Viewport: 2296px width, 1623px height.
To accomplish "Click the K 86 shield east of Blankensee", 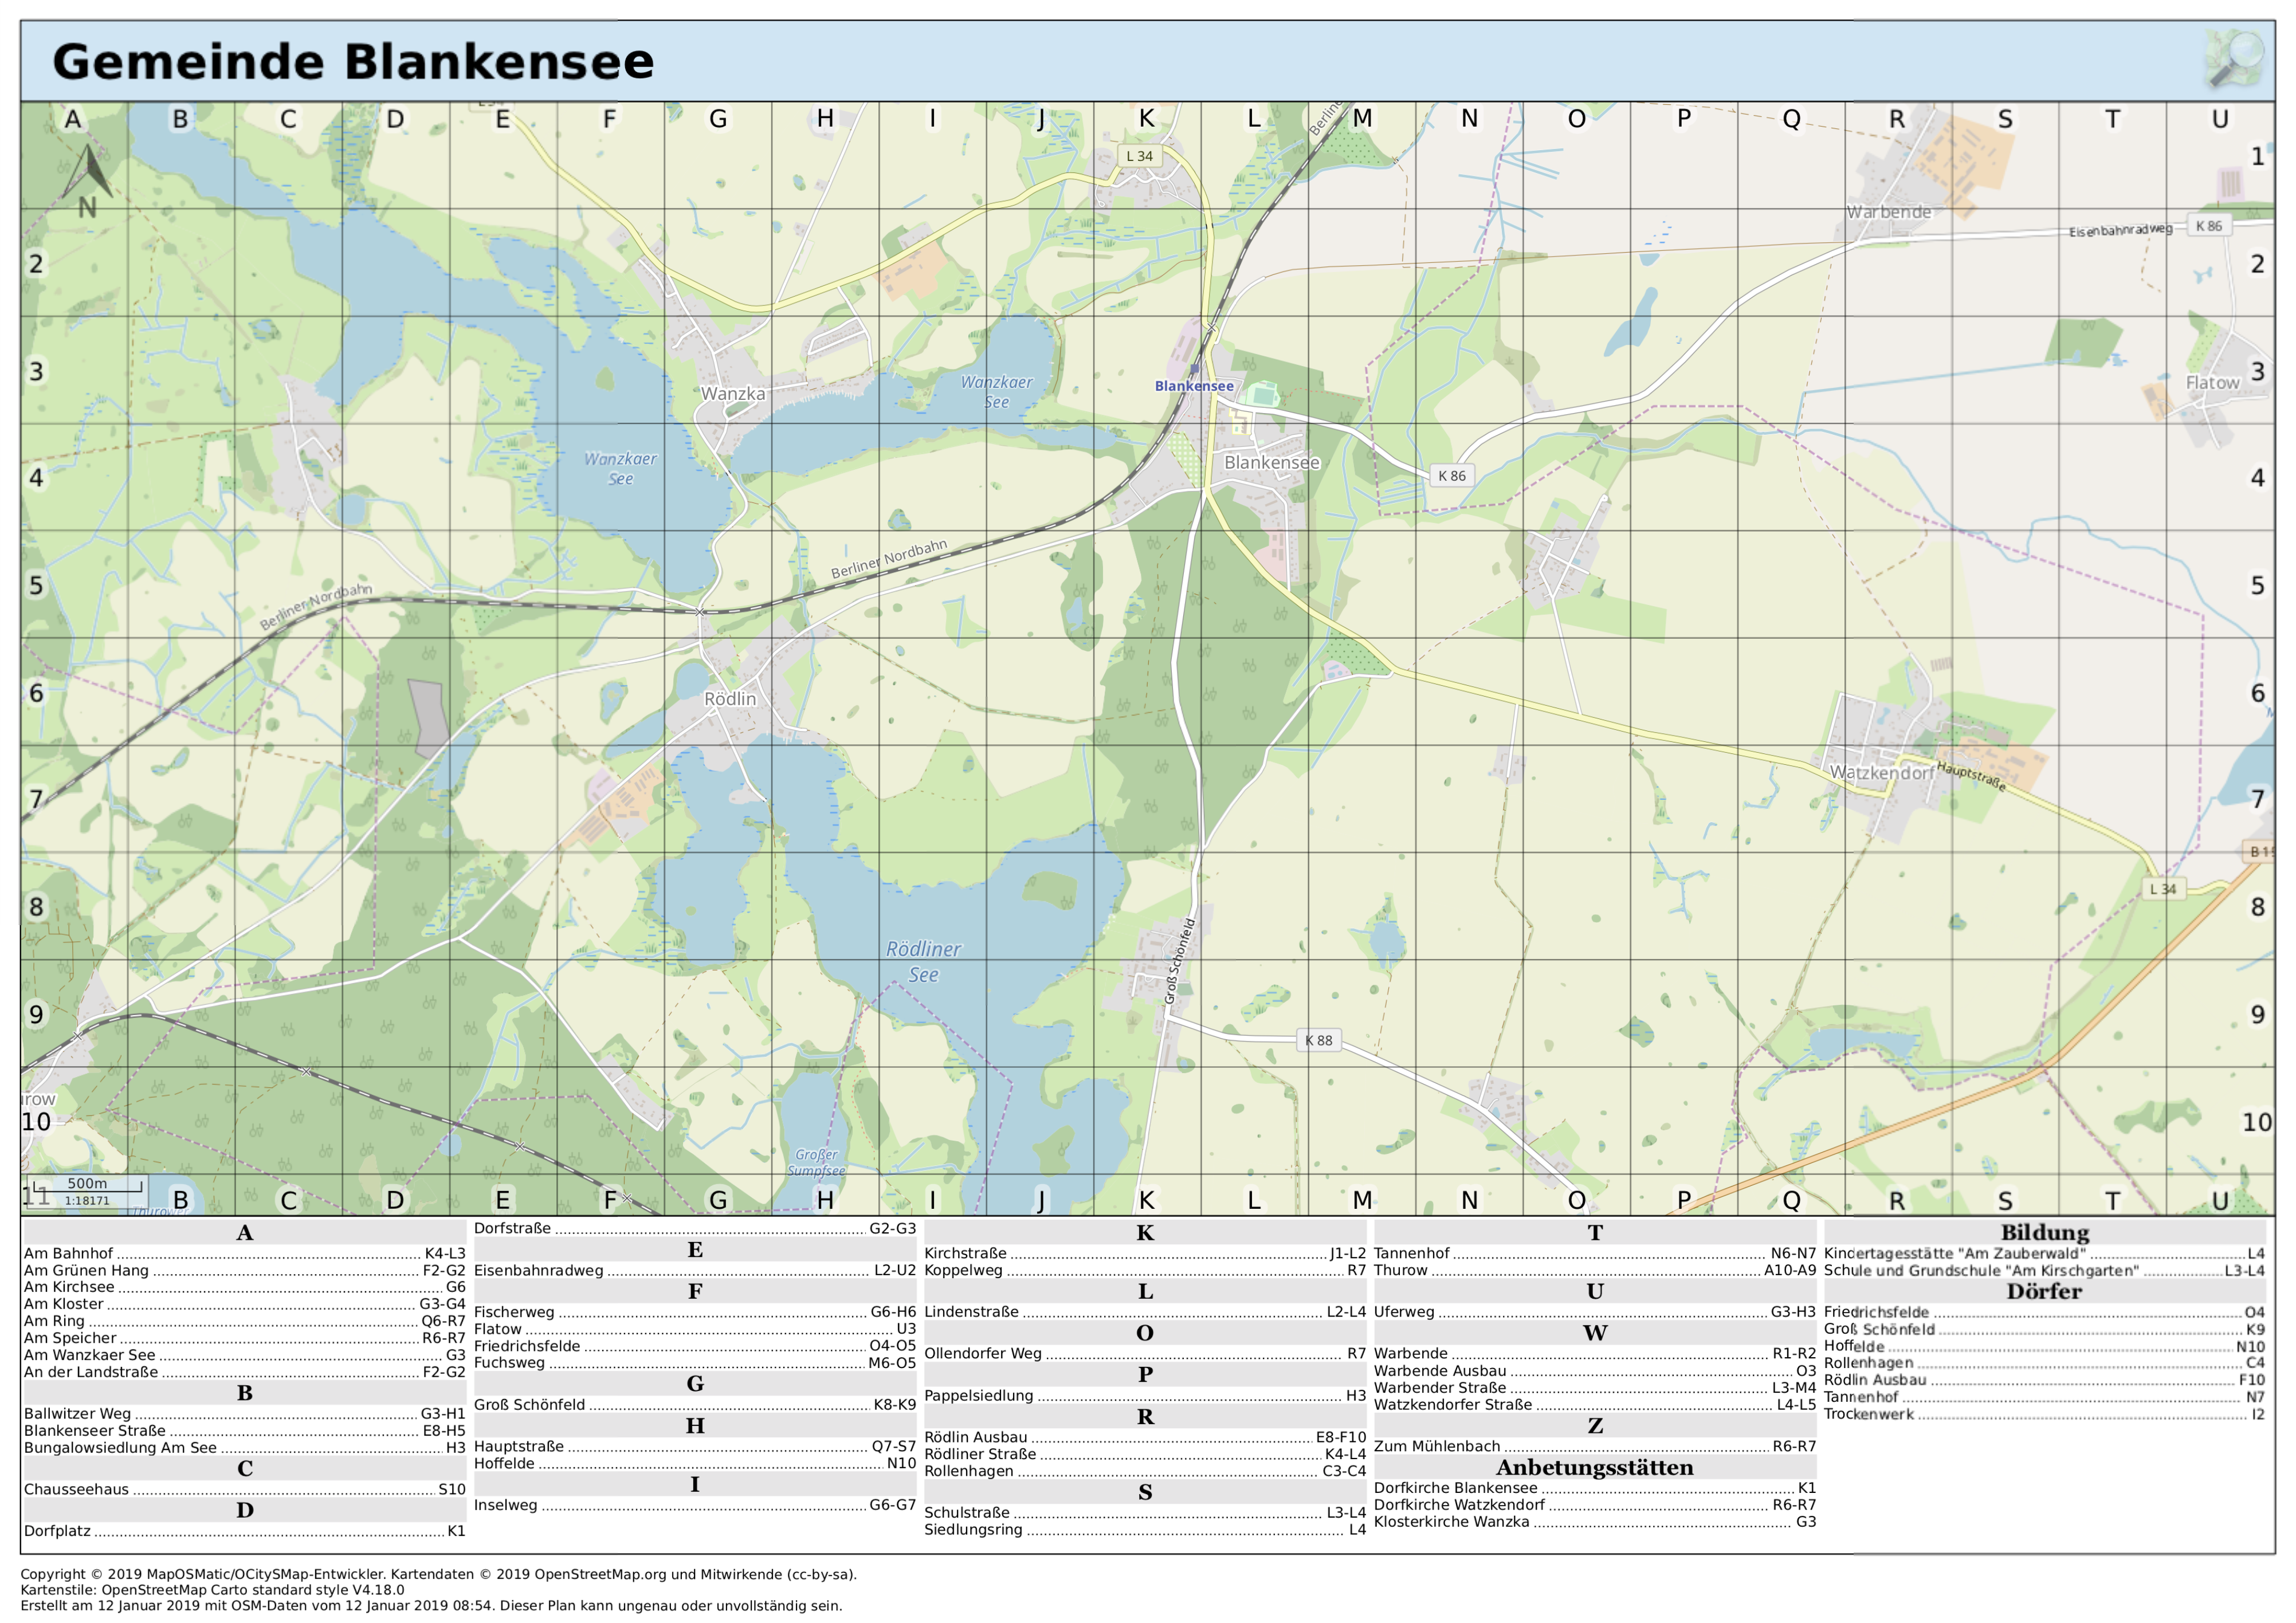I will pos(1451,476).
